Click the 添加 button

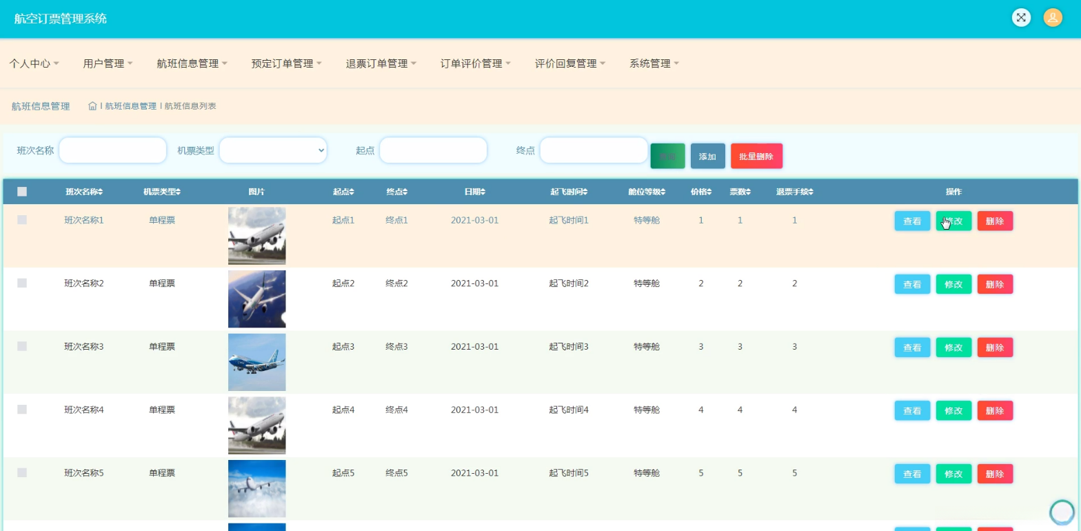point(707,157)
